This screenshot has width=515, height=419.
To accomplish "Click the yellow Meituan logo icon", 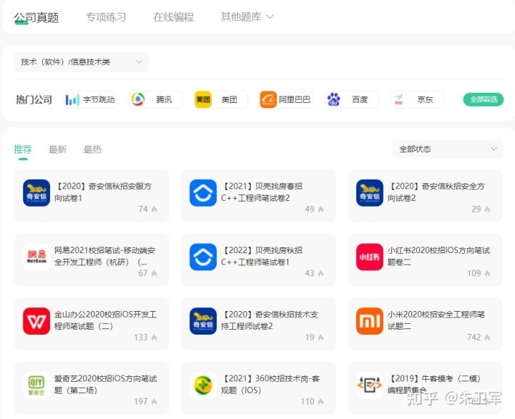I will click(203, 99).
